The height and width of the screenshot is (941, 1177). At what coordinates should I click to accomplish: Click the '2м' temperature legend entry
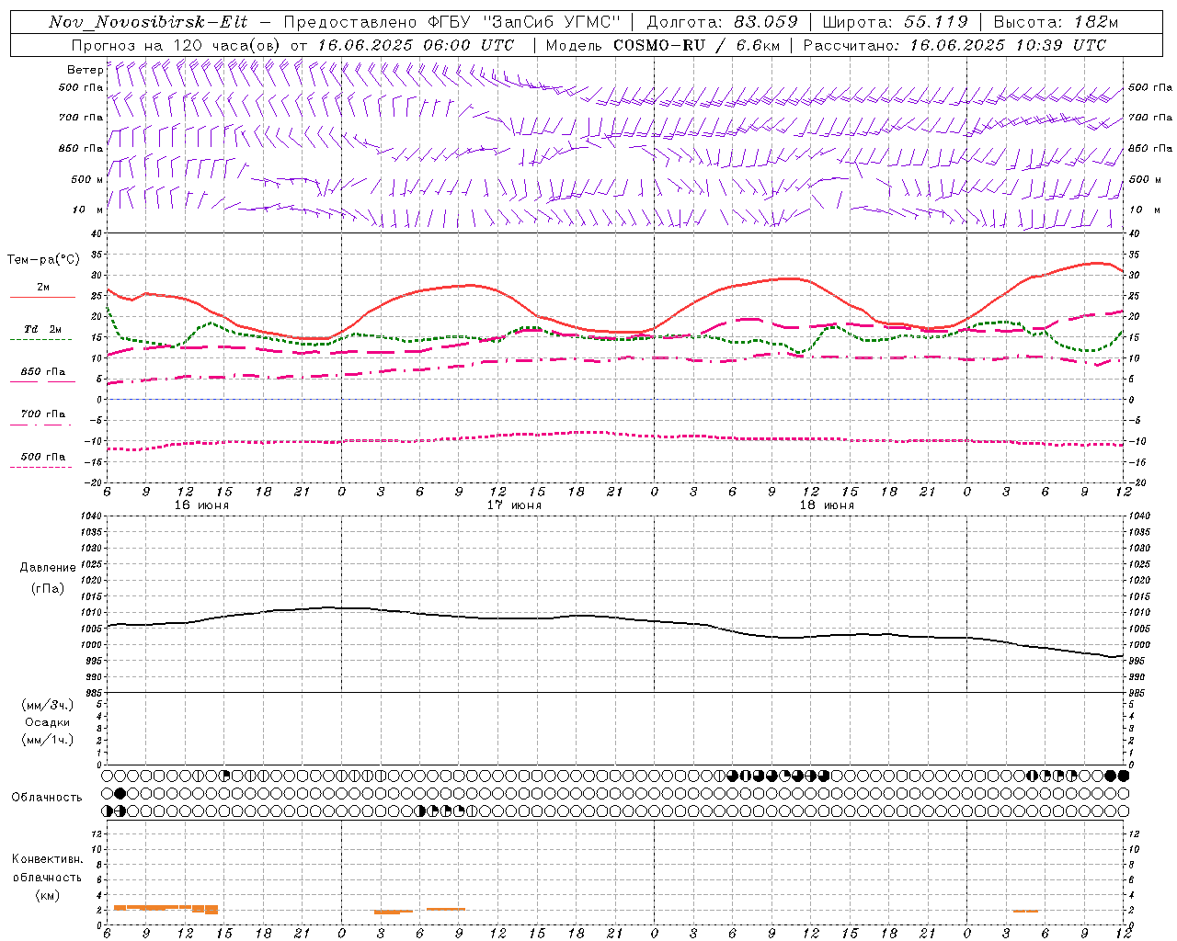pos(43,288)
